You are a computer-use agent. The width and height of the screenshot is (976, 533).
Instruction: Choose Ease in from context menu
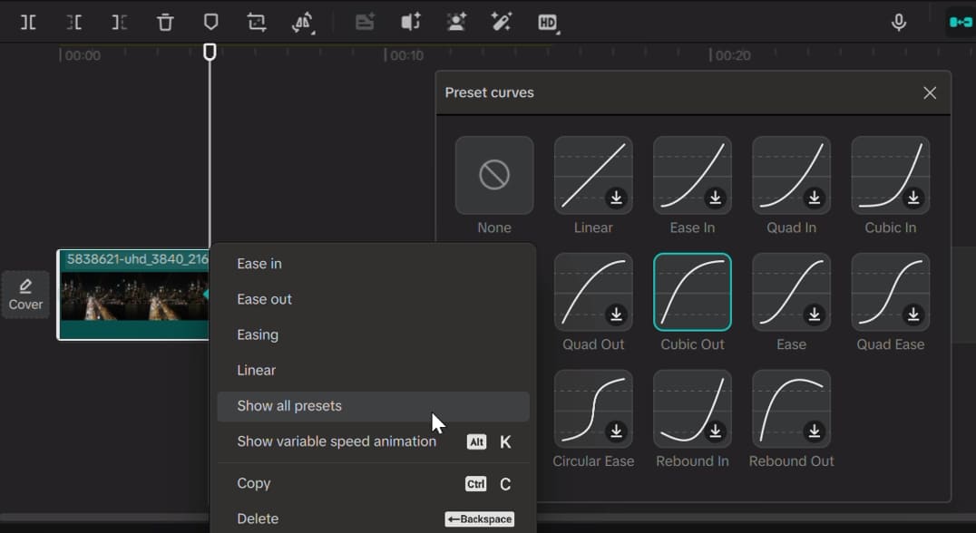point(374,264)
